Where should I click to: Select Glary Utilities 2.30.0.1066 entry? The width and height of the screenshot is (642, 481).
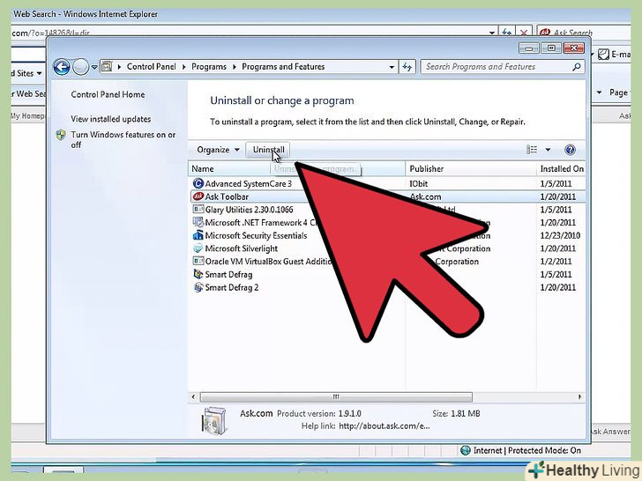pos(387,210)
